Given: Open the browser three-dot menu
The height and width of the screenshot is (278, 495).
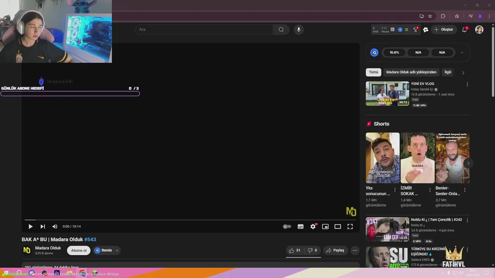Looking at the screenshot, I should click(x=489, y=16).
